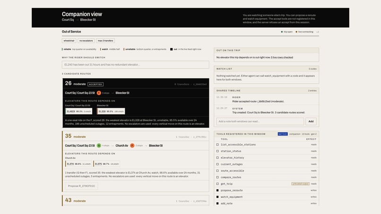Click the 'reliable' legend label
The height and width of the screenshot is (214, 381).
(x=67, y=49)
